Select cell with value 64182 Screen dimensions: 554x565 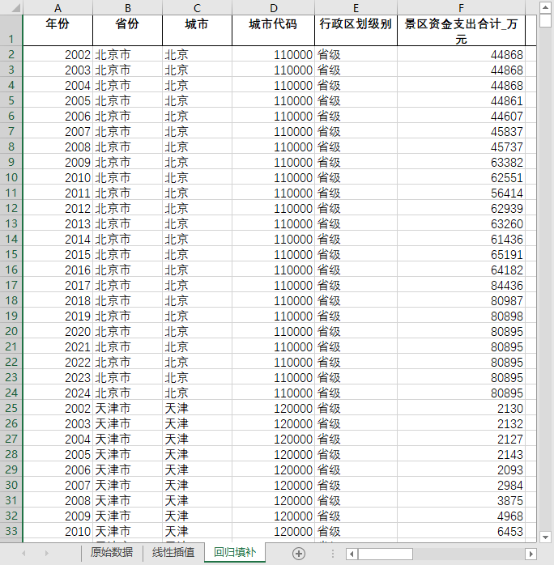[462, 270]
